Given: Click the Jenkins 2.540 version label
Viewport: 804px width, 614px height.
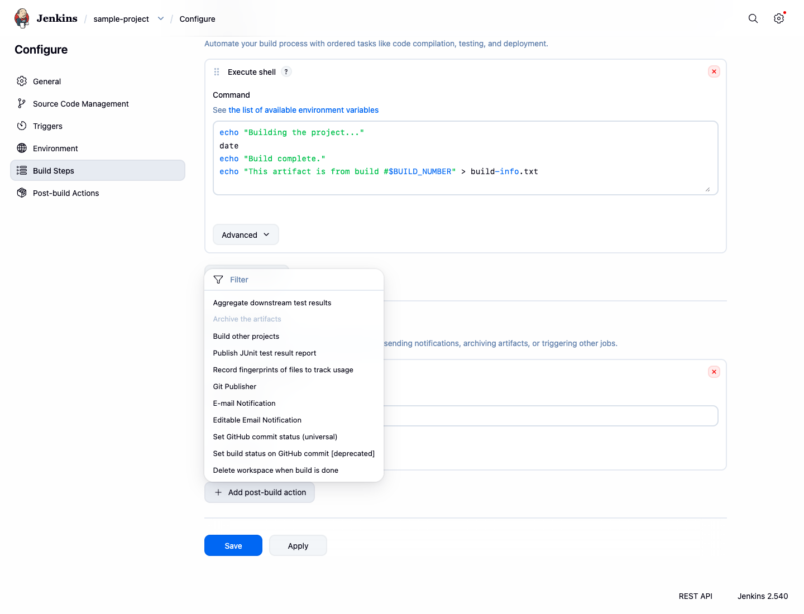Looking at the screenshot, I should [763, 596].
